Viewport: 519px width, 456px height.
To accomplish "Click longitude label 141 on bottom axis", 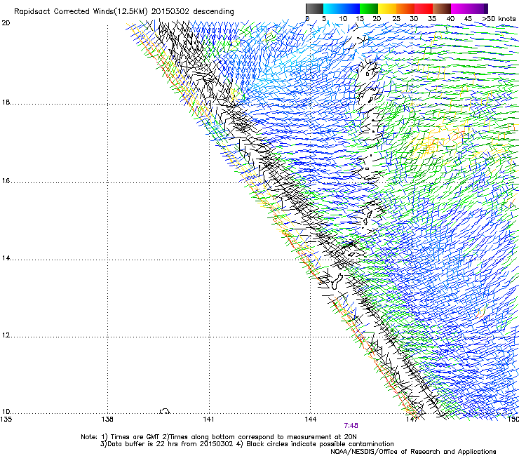I will coord(208,420).
